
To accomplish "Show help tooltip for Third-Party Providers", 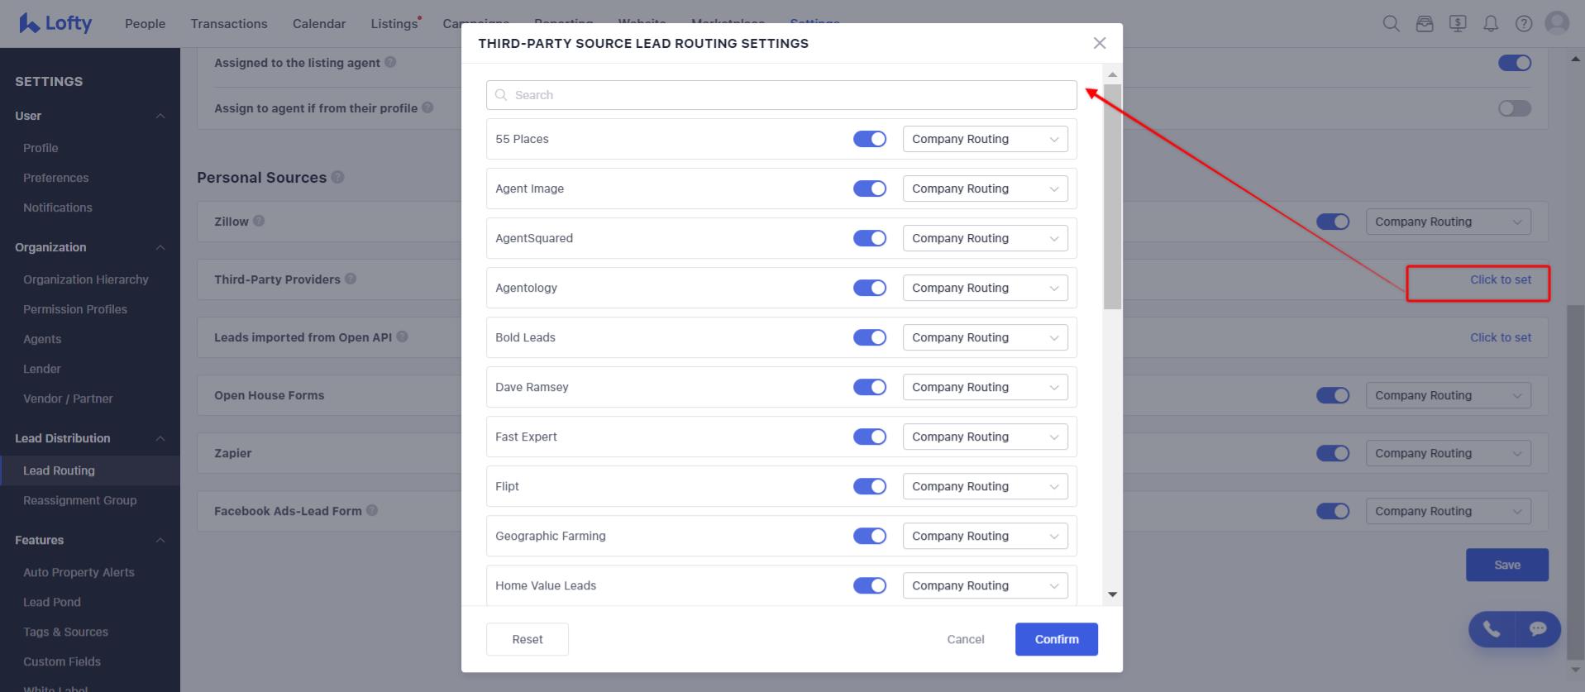I will point(351,279).
